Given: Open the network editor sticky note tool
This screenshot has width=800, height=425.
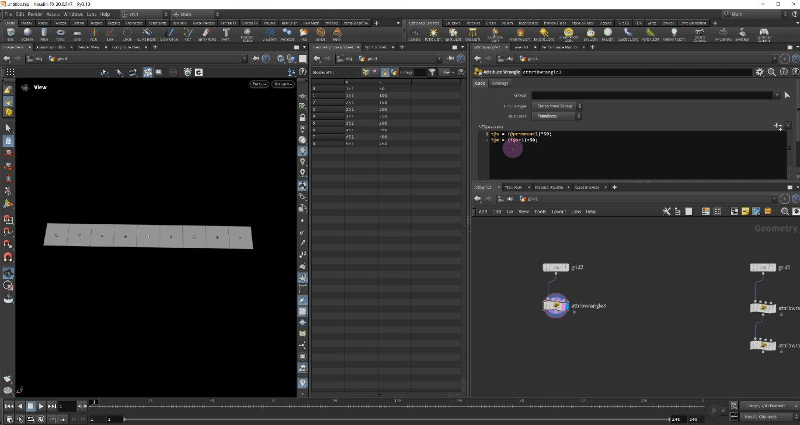Looking at the screenshot, I should 746,211.
